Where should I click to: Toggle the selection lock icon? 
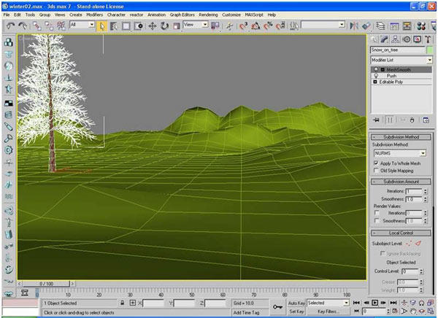[x=121, y=303]
